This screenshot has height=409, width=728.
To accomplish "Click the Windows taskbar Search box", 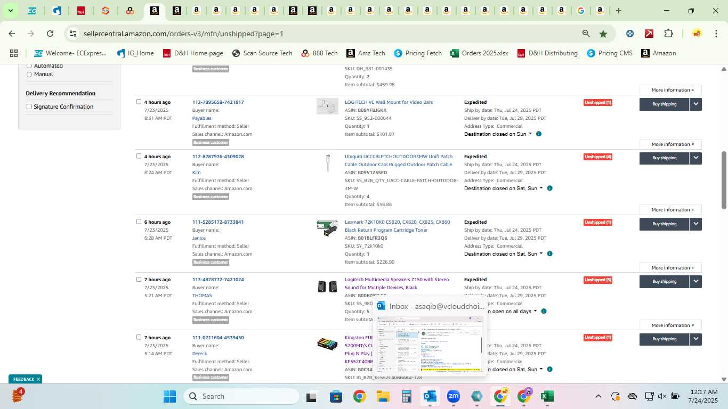I will [x=241, y=396].
